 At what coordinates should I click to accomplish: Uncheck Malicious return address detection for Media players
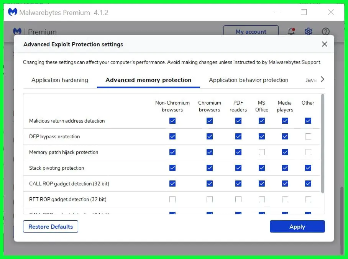pos(285,121)
